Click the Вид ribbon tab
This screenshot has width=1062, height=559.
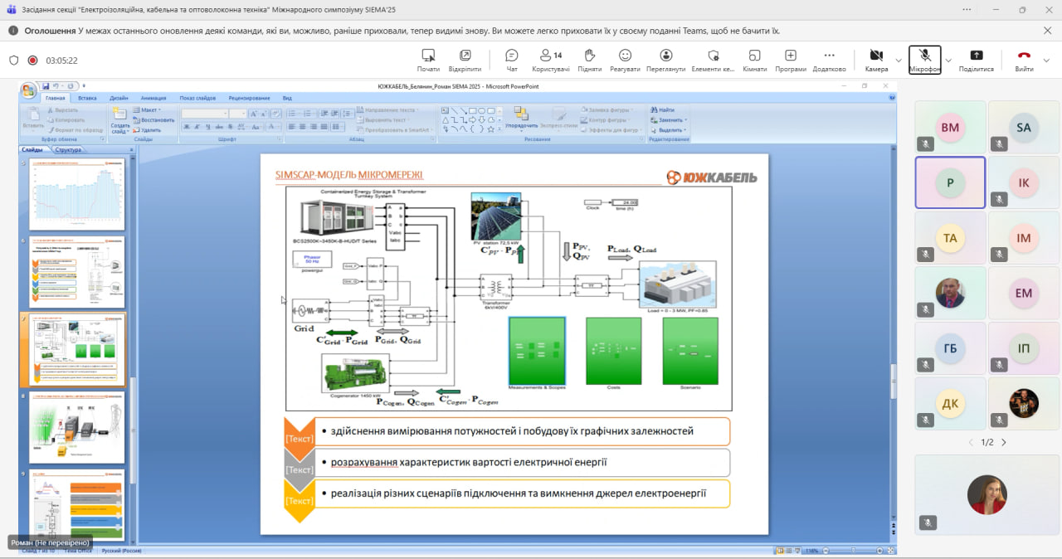pyautogui.click(x=287, y=98)
